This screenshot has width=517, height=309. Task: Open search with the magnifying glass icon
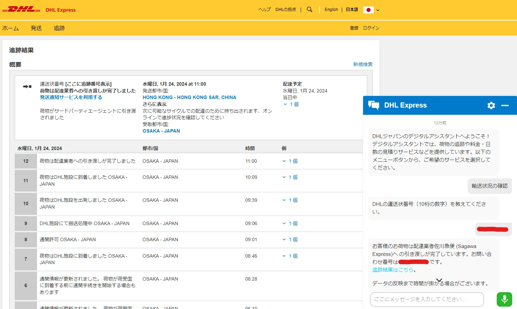pyautogui.click(x=310, y=10)
